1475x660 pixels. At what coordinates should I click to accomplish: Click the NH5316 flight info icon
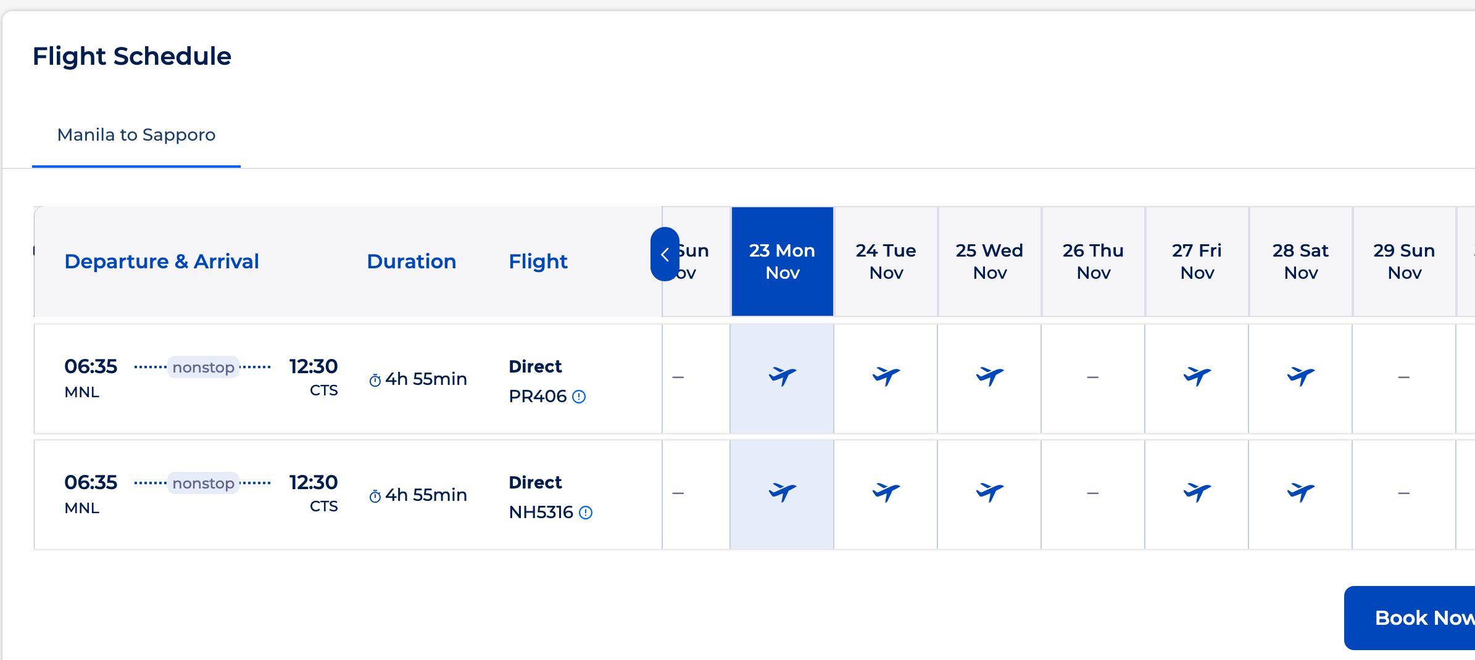586,513
